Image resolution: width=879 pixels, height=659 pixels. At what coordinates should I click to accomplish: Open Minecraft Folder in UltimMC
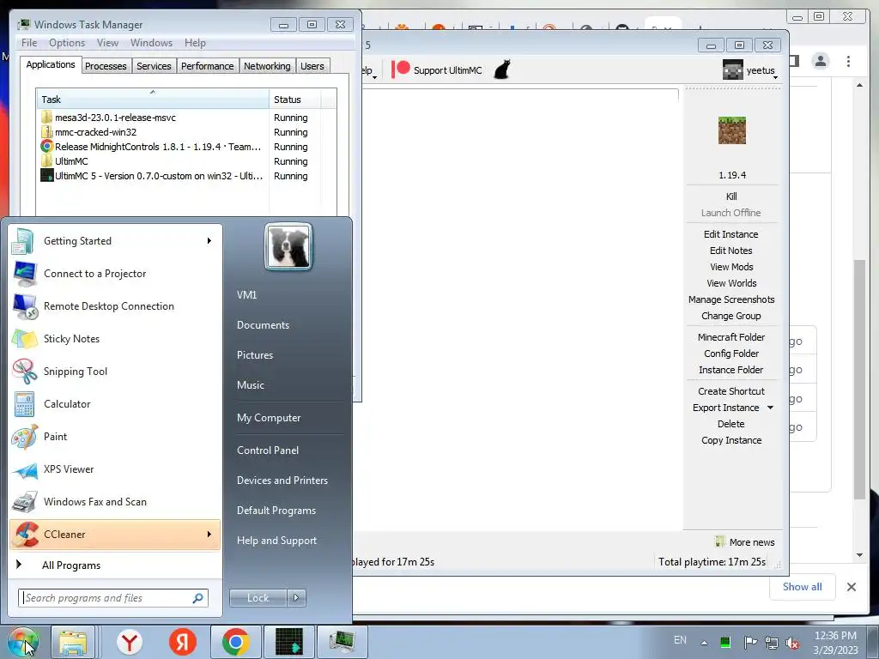pyautogui.click(x=731, y=337)
